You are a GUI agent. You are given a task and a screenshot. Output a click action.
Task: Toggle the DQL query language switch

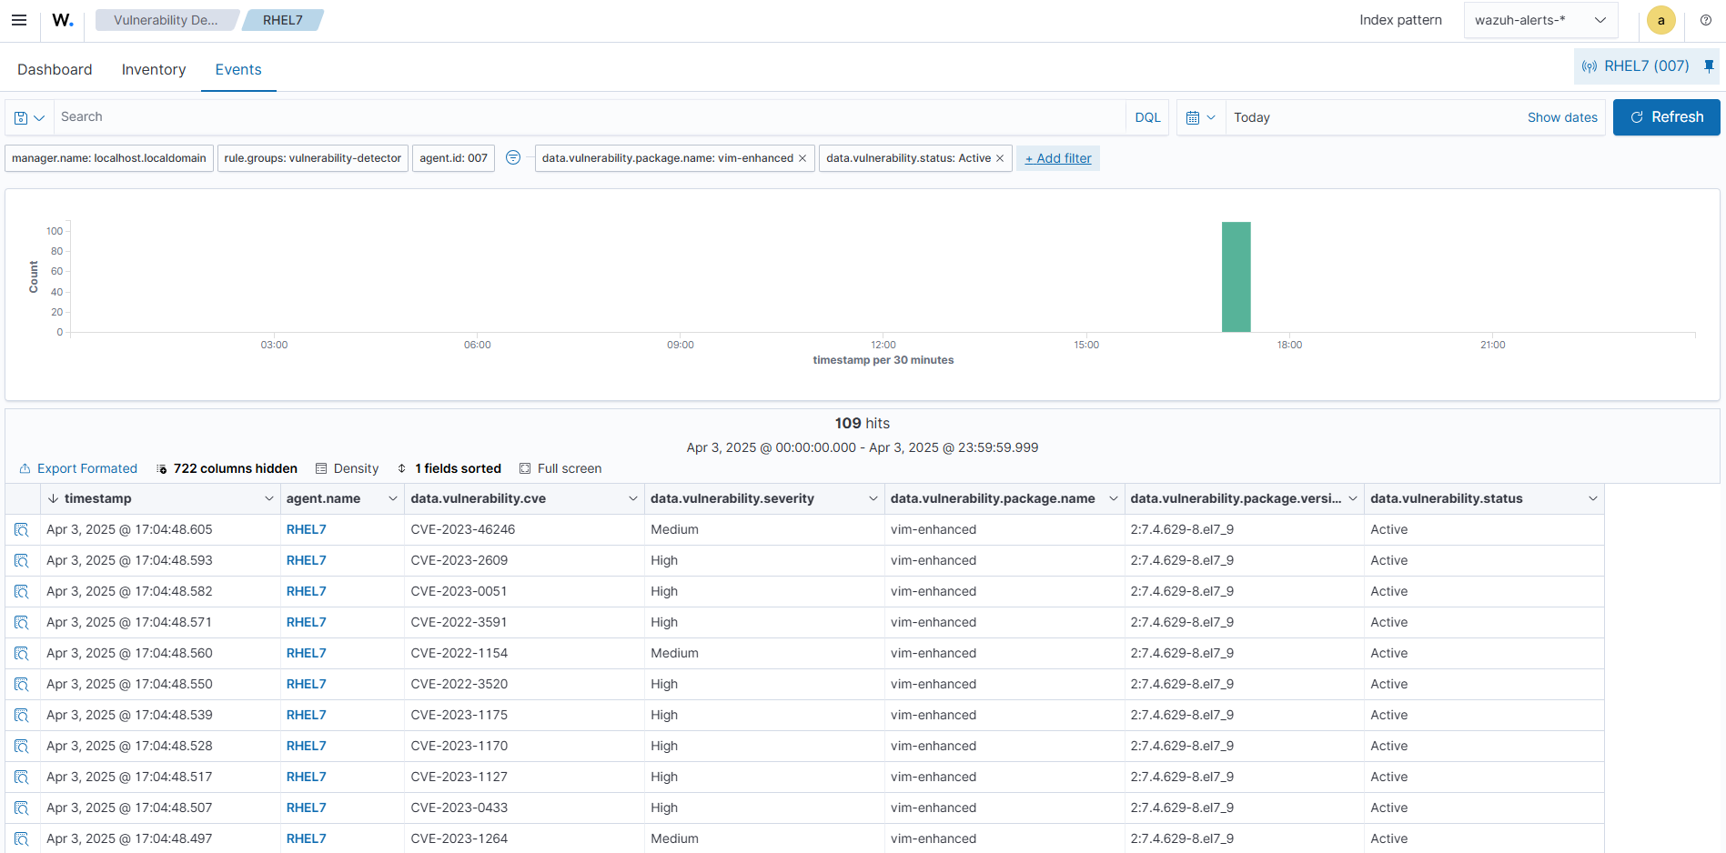point(1147,117)
